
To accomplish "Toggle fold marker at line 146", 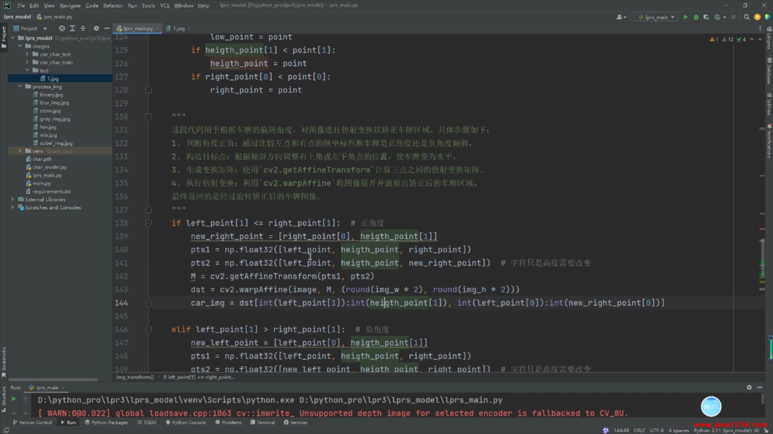I will [149, 330].
